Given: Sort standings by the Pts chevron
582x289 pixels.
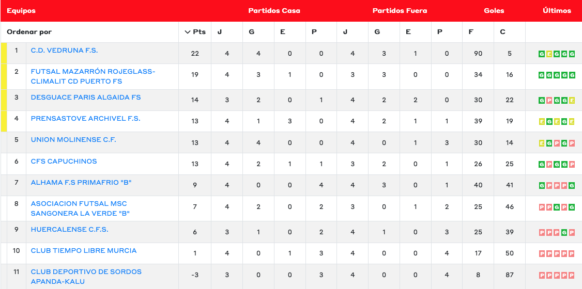Looking at the screenshot, I should 188,32.
